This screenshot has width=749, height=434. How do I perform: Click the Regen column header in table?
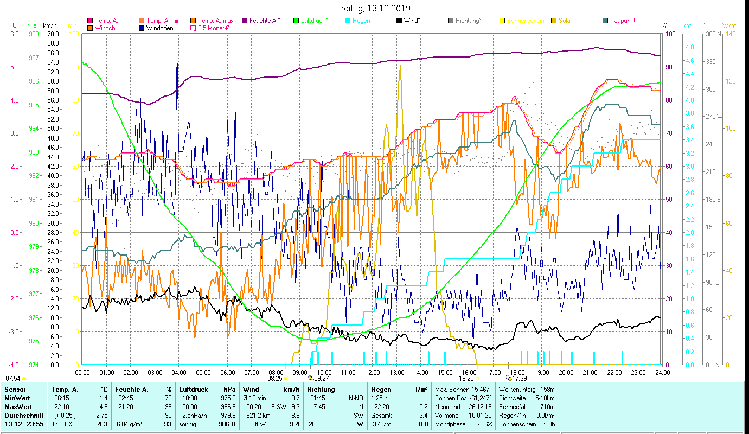381,390
